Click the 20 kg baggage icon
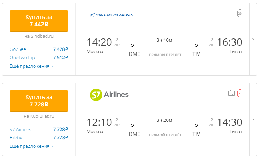The height and width of the screenshot is (157, 258). pos(240,13)
